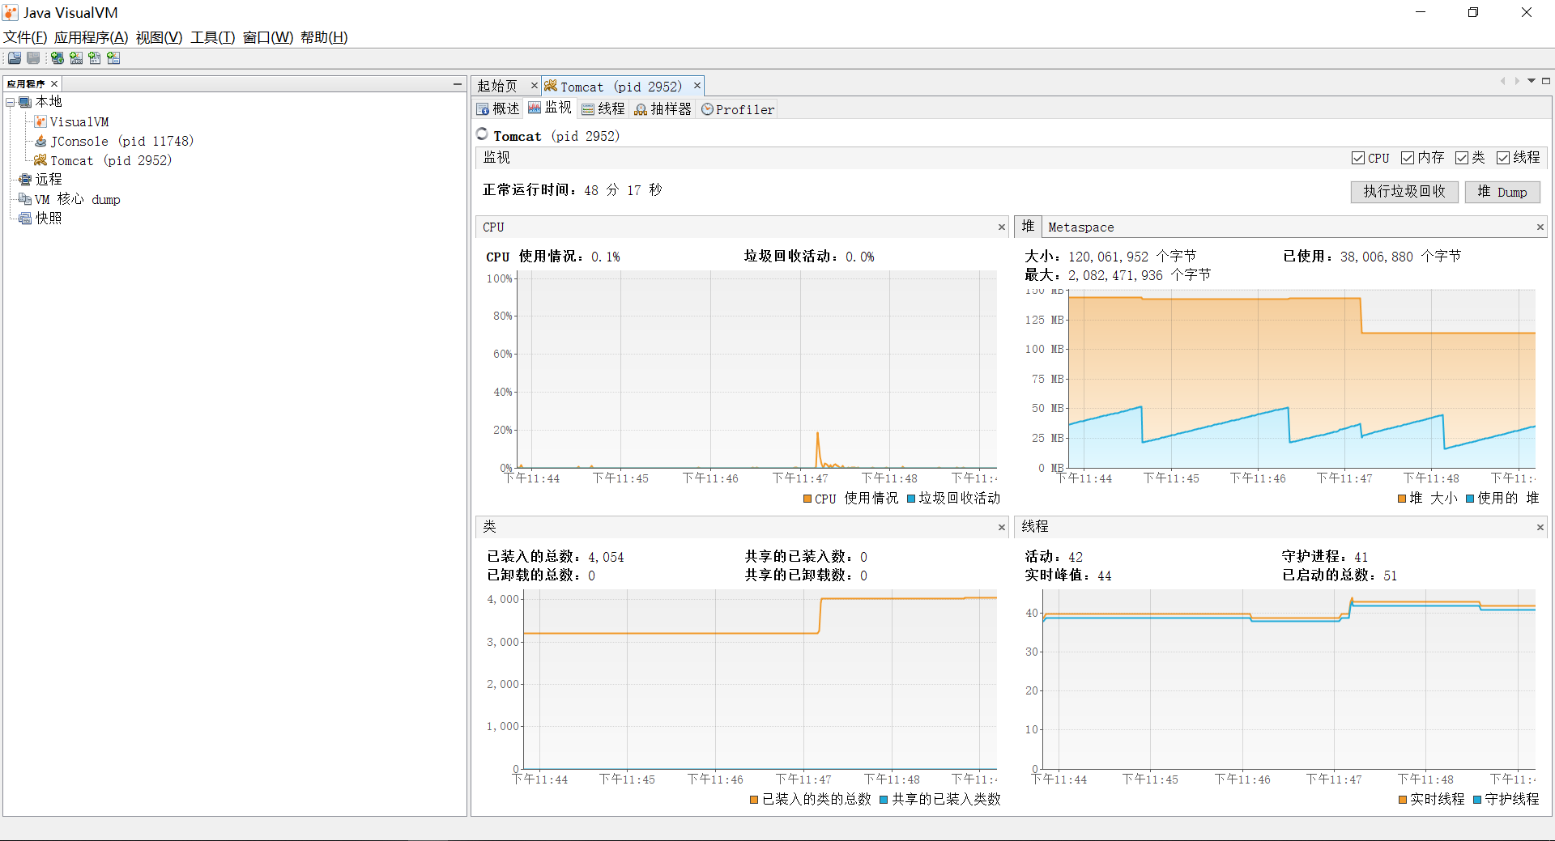The image size is (1555, 841).
Task: Select the 快照 snapshots icon
Action: 25,219
